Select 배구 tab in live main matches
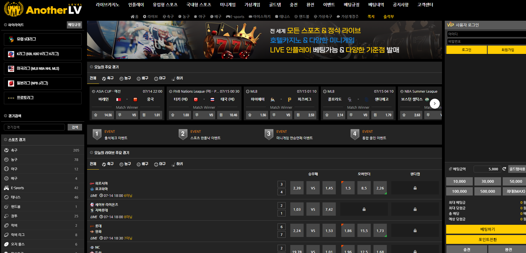Viewport: 526px width, 253px height. tap(143, 164)
